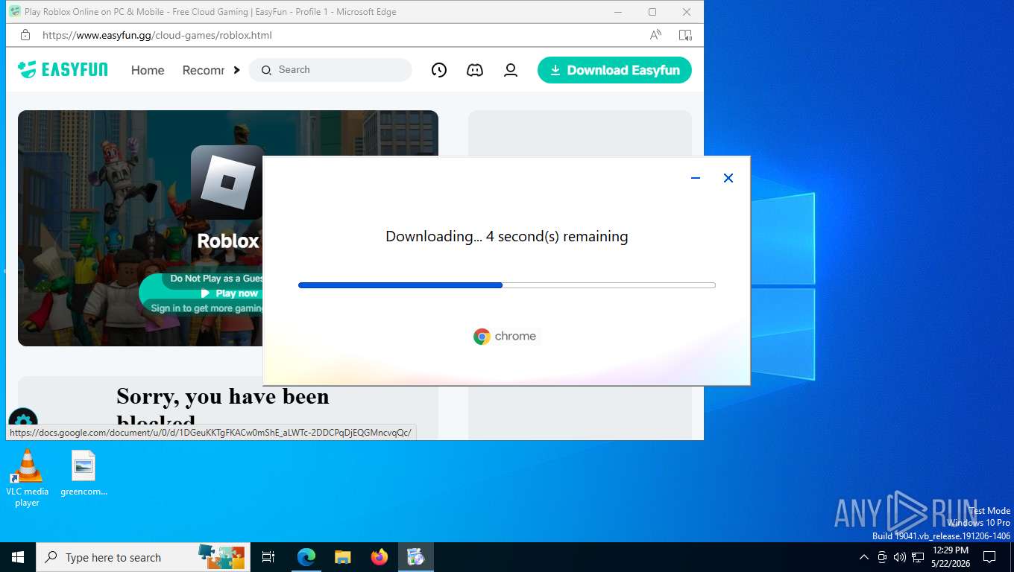The height and width of the screenshot is (572, 1014).
Task: Open the Windows Start button
Action: [18, 557]
